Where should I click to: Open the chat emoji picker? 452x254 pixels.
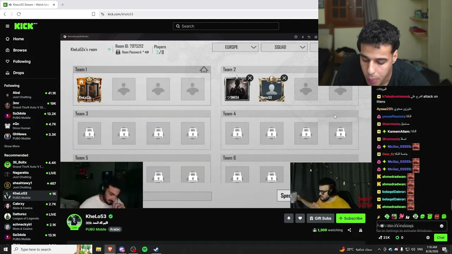click(441, 226)
